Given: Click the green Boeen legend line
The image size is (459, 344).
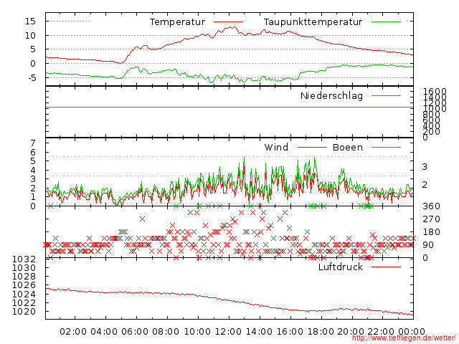Looking at the screenshot, I should [x=386, y=148].
